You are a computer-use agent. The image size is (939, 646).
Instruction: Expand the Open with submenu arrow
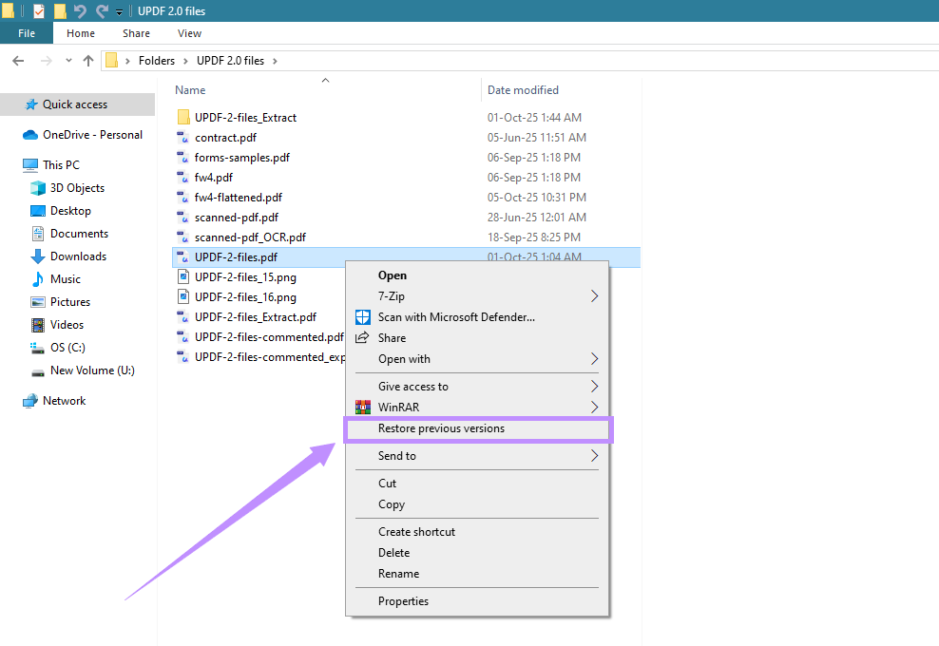[595, 359]
